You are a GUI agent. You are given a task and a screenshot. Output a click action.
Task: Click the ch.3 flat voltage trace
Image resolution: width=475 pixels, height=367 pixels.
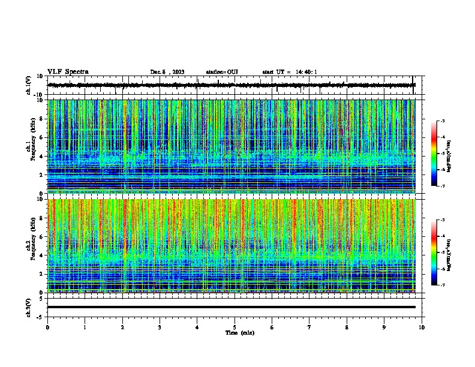click(x=232, y=307)
